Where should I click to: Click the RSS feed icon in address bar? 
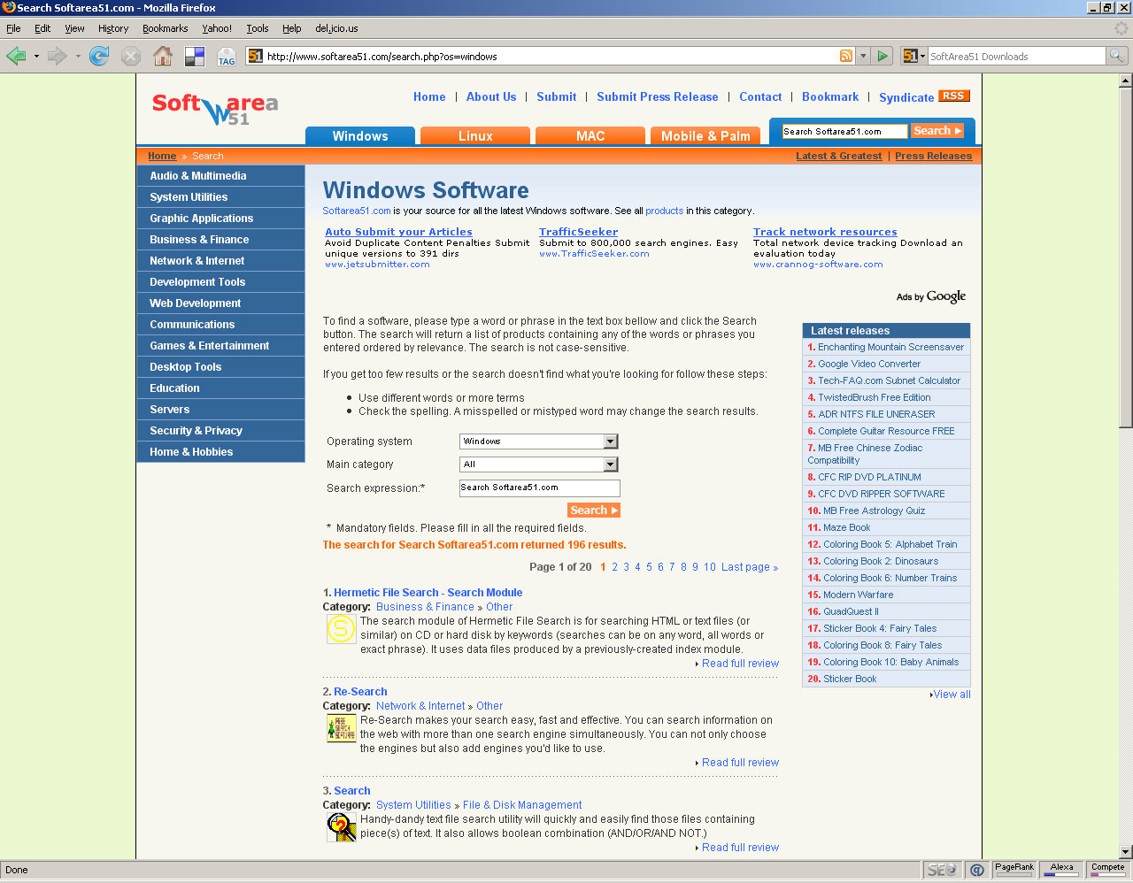846,56
